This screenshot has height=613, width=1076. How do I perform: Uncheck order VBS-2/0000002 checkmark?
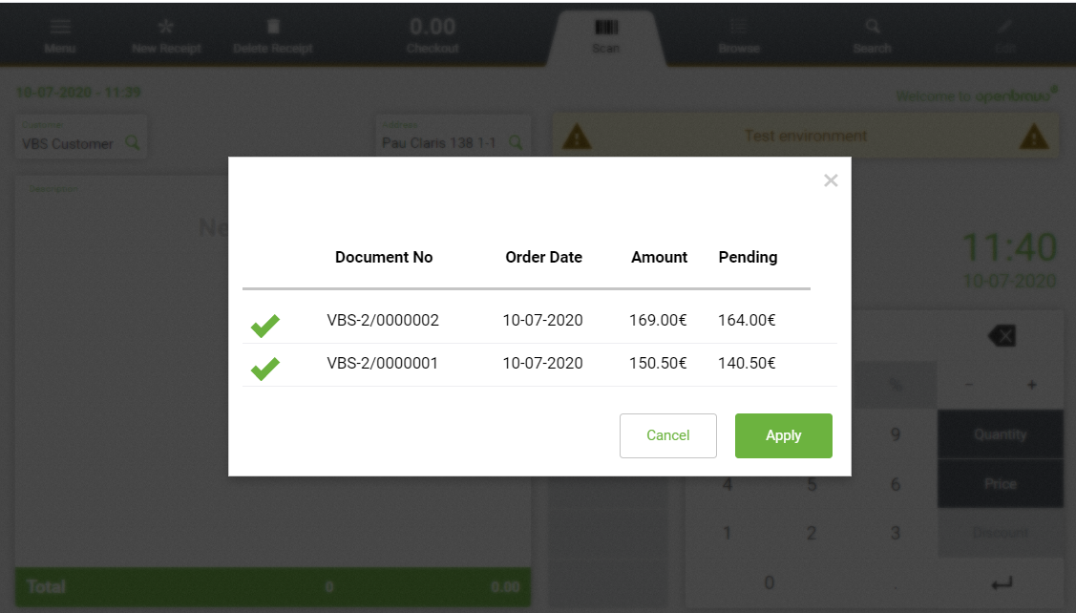coord(264,326)
